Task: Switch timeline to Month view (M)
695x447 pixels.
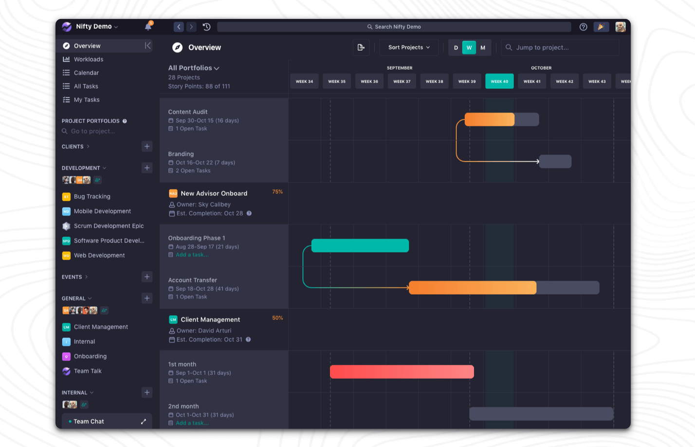Action: pos(483,48)
